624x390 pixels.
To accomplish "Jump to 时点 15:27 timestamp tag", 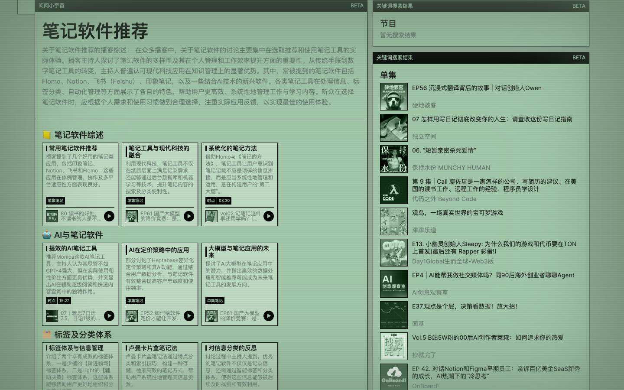I will [58, 301].
